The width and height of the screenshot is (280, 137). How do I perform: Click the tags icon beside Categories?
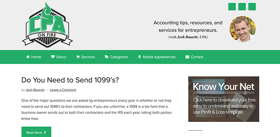[x=106, y=57]
